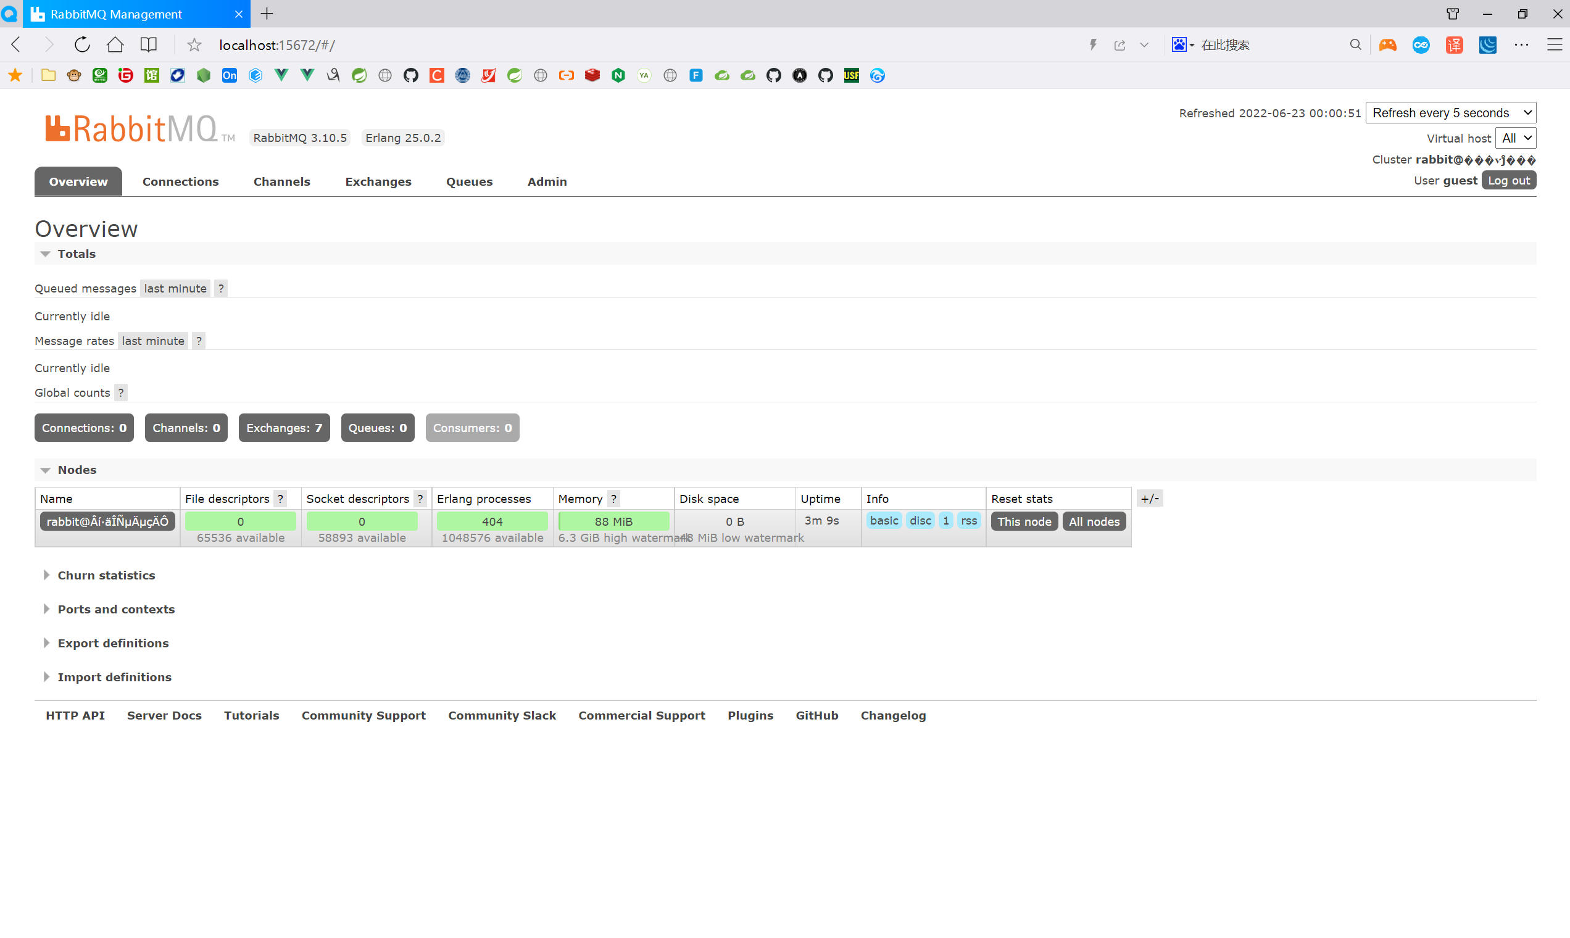Open the yellow folder bookmark icon
Screen dimensions: 1570x938
pyautogui.click(x=48, y=76)
